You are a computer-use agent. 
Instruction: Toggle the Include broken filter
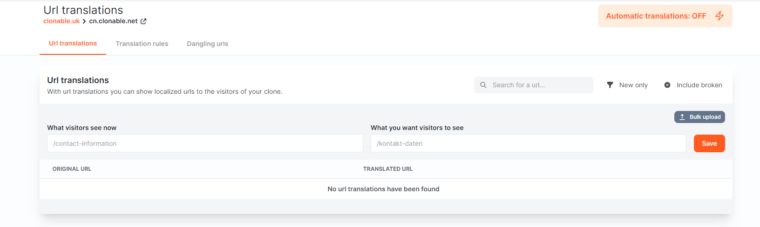point(693,85)
